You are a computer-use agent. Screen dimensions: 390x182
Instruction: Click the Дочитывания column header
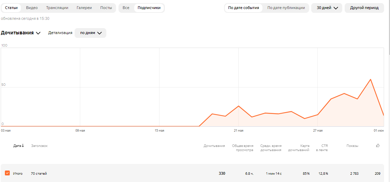214,146
